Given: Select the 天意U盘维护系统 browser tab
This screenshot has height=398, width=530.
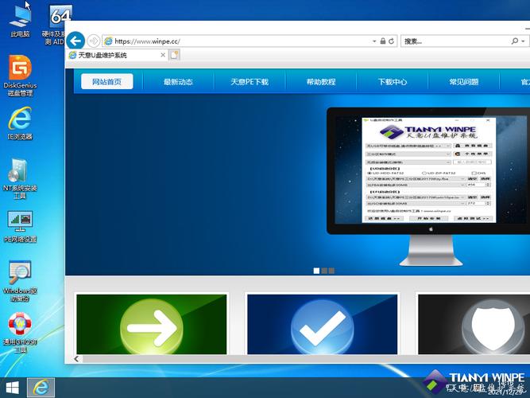Looking at the screenshot, I should (x=117, y=55).
